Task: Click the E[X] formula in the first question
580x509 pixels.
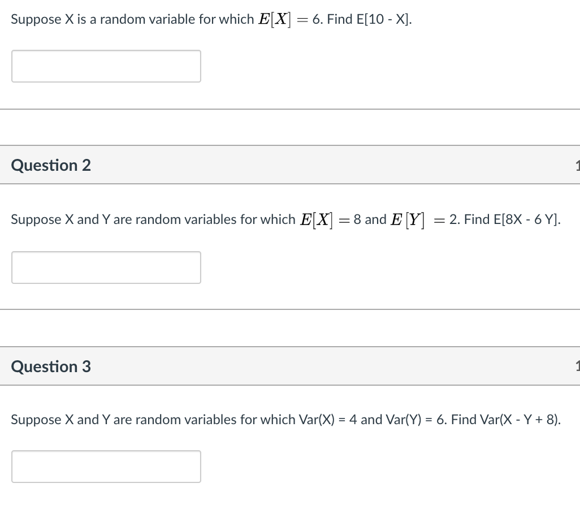Action: coord(275,19)
